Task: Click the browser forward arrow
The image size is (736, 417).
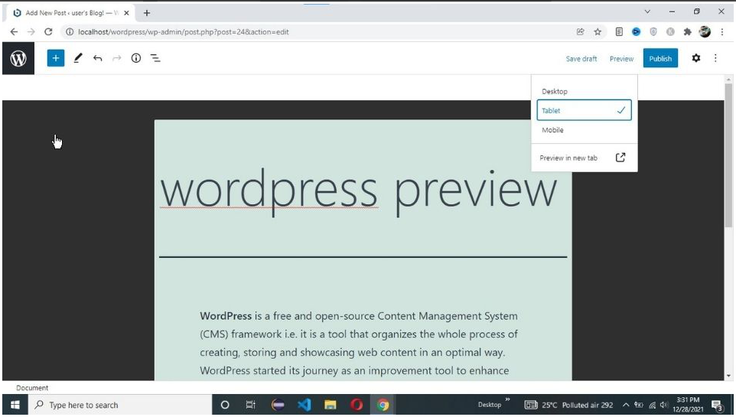Action: (x=31, y=32)
